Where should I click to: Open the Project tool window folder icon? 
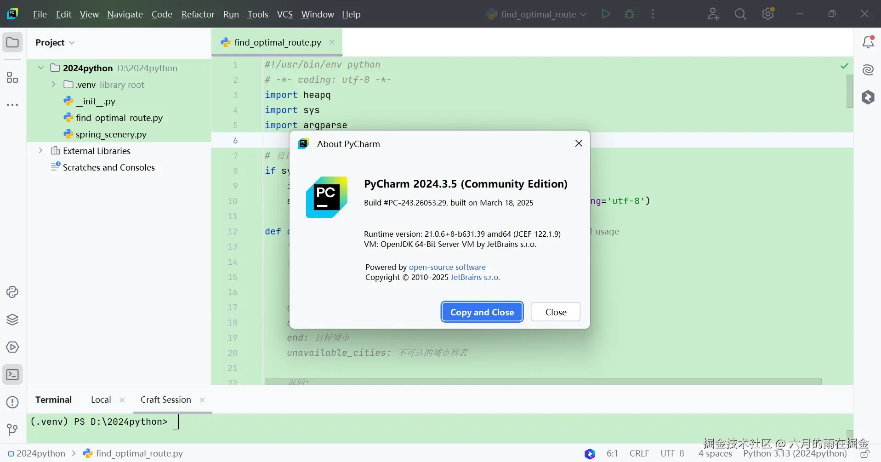coord(12,43)
